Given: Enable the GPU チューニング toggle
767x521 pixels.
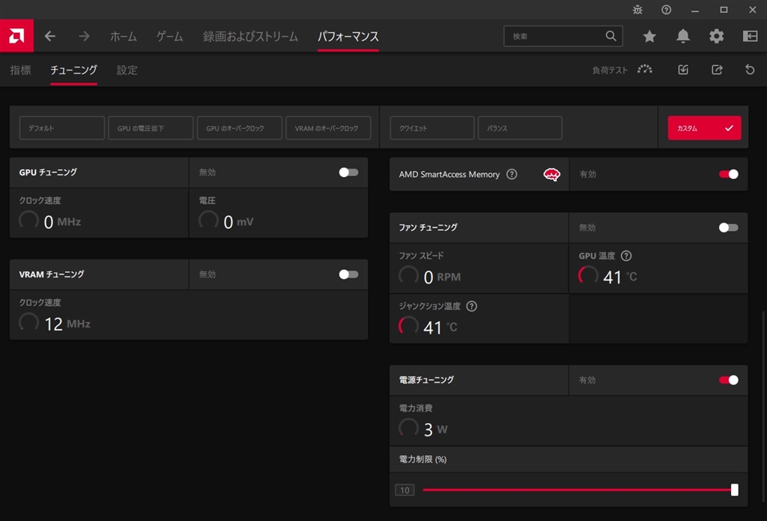Looking at the screenshot, I should [349, 172].
